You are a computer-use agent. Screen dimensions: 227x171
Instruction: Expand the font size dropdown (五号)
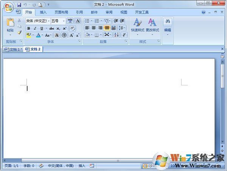[64, 21]
